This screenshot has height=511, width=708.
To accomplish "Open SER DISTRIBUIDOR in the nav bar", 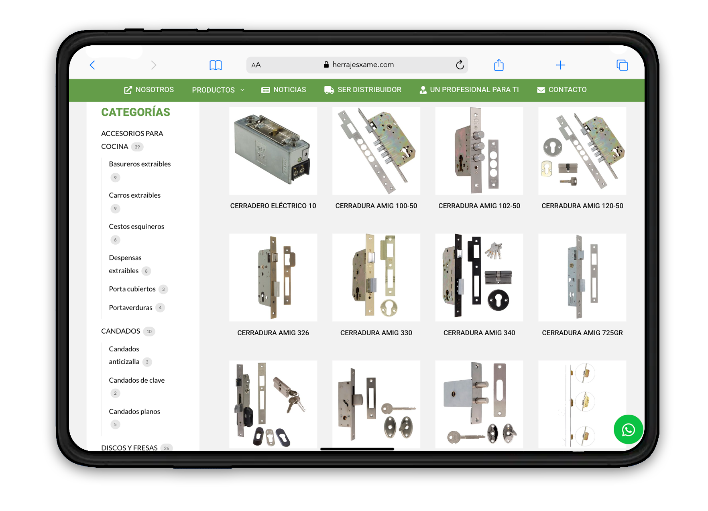I will pos(363,90).
